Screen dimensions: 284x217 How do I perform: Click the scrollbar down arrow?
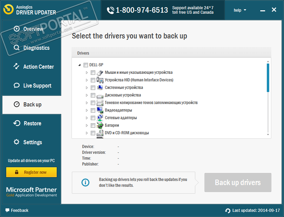tap(268, 135)
